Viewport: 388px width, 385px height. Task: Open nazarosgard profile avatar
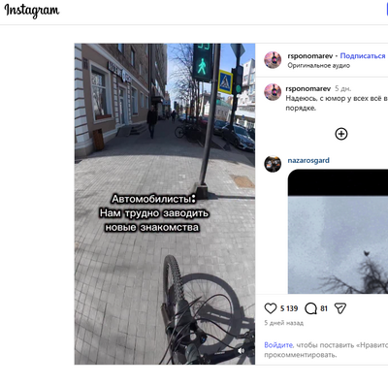point(273,164)
